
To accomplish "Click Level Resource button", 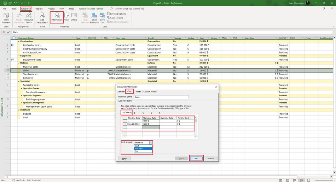I will [94, 18].
